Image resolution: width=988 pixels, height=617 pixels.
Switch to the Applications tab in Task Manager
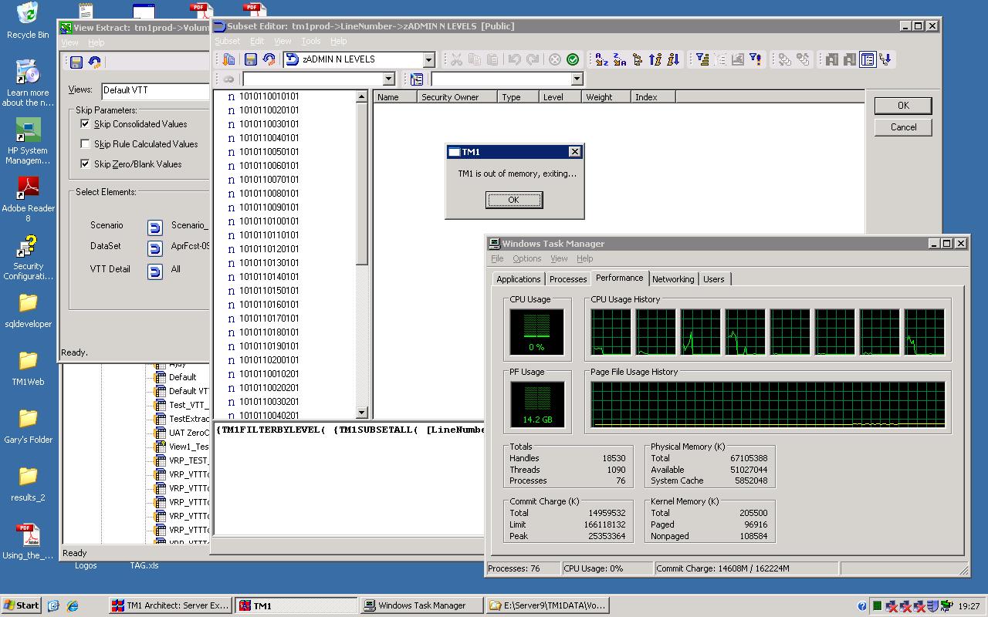point(518,279)
